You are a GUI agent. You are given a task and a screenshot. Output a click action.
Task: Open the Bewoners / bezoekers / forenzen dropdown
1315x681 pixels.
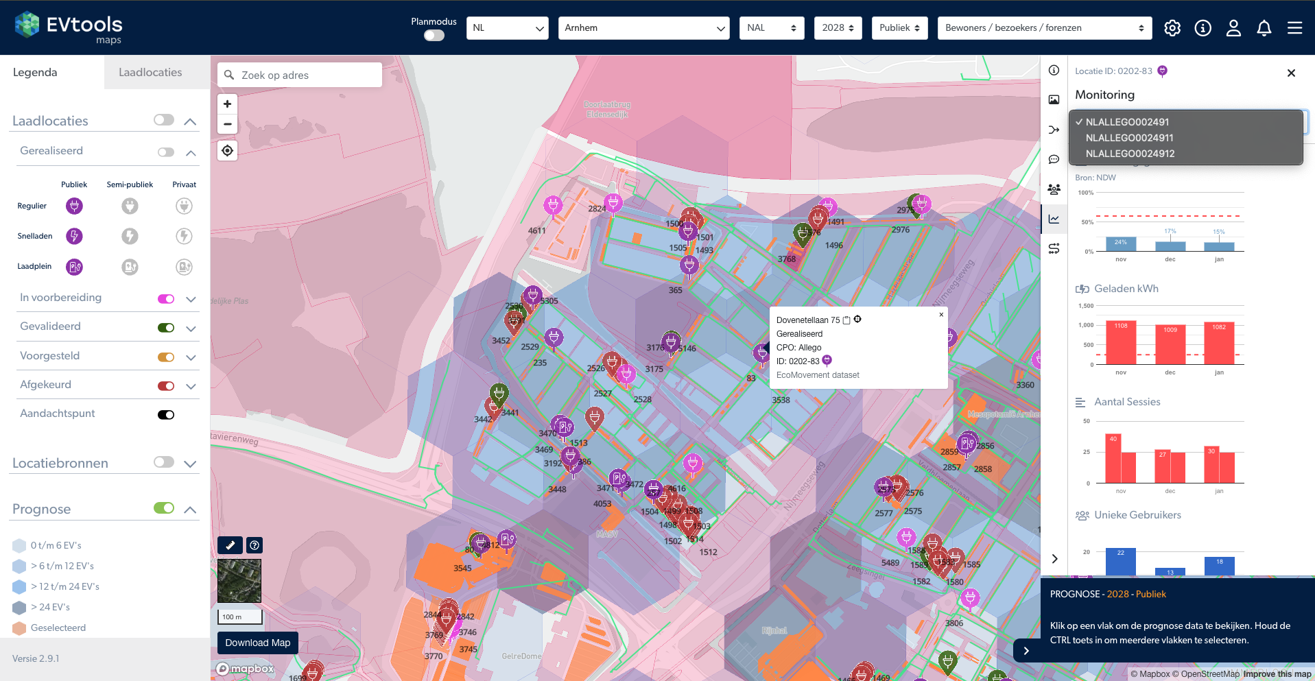1044,28
